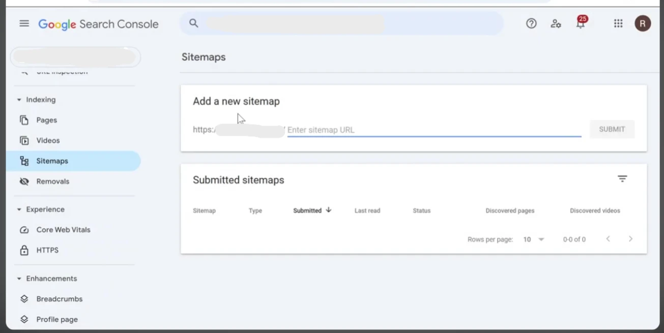The width and height of the screenshot is (664, 333).
Task: Collapse the Indexing section
Action: point(19,100)
